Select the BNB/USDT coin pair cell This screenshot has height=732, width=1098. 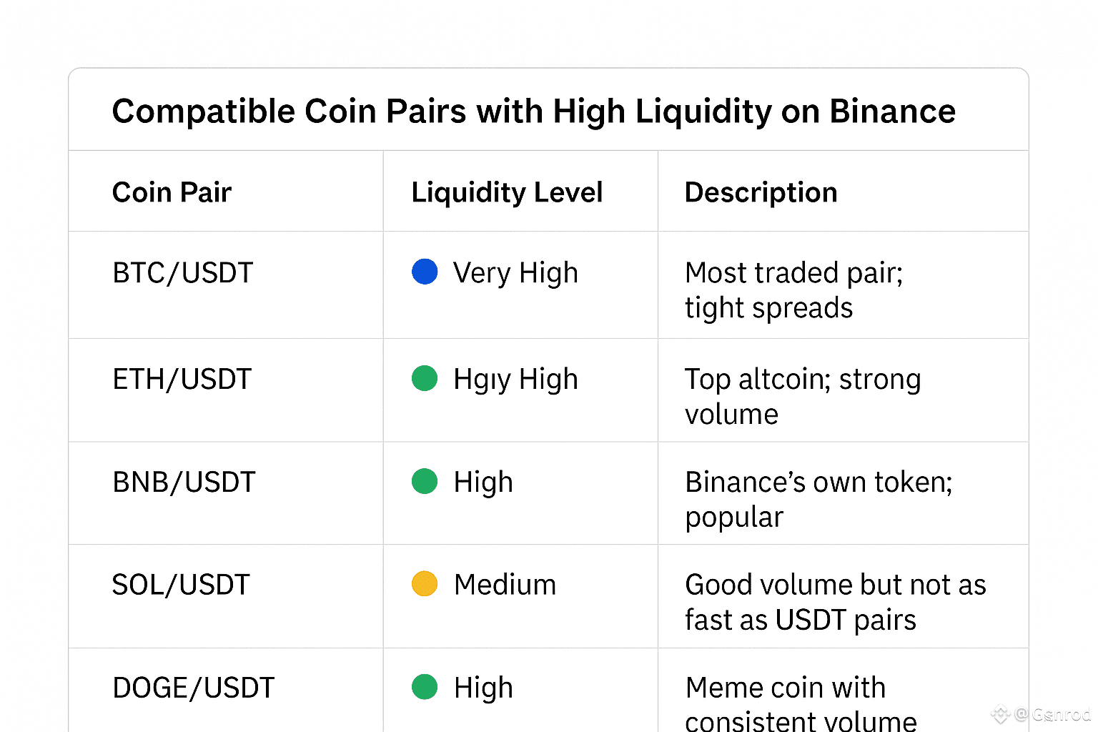click(x=184, y=483)
